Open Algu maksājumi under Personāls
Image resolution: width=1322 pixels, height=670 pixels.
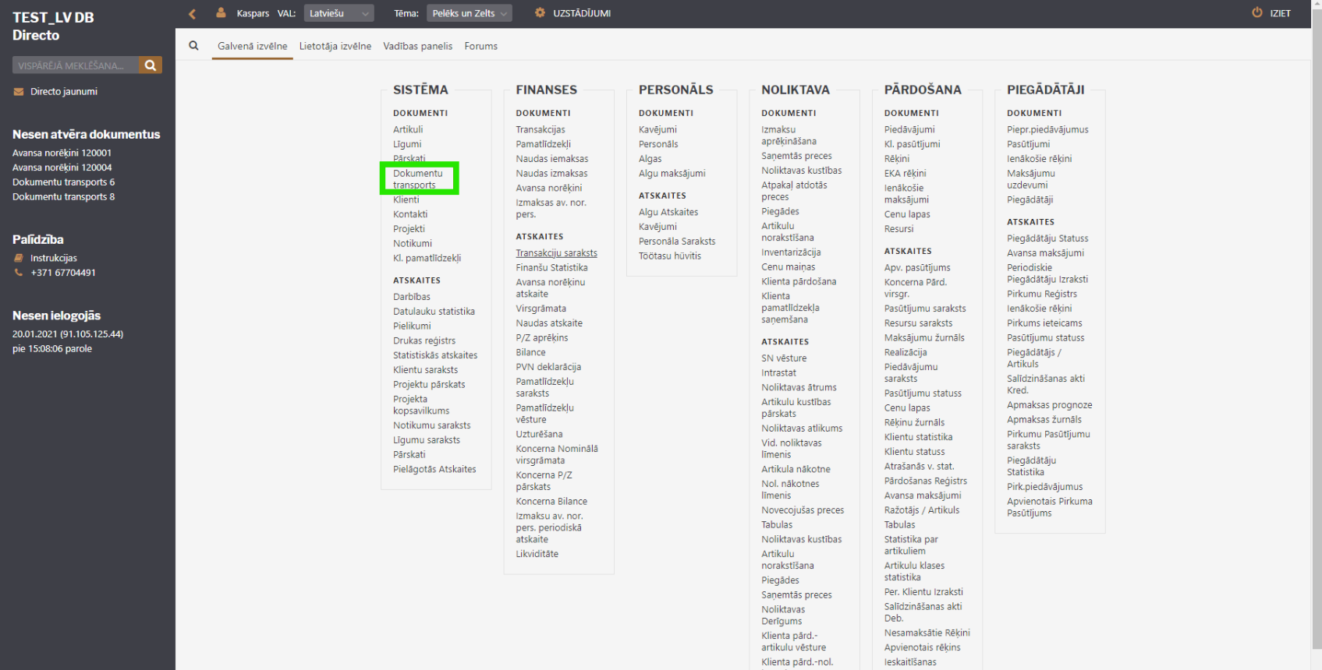(672, 174)
